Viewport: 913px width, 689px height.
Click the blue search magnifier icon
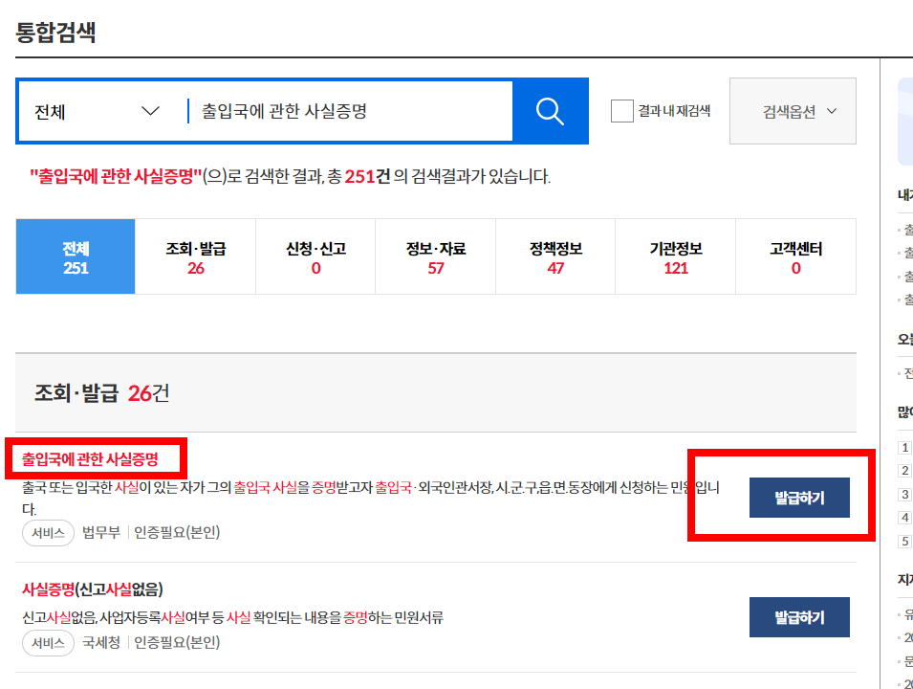pyautogui.click(x=549, y=111)
